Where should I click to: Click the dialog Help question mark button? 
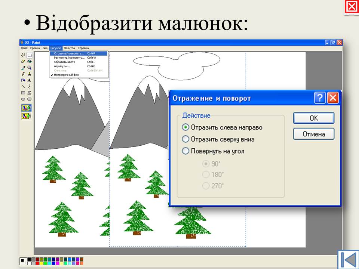tap(320, 98)
